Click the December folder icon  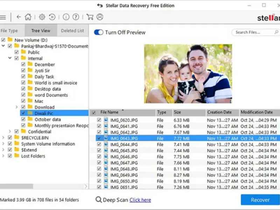(x=30, y=64)
